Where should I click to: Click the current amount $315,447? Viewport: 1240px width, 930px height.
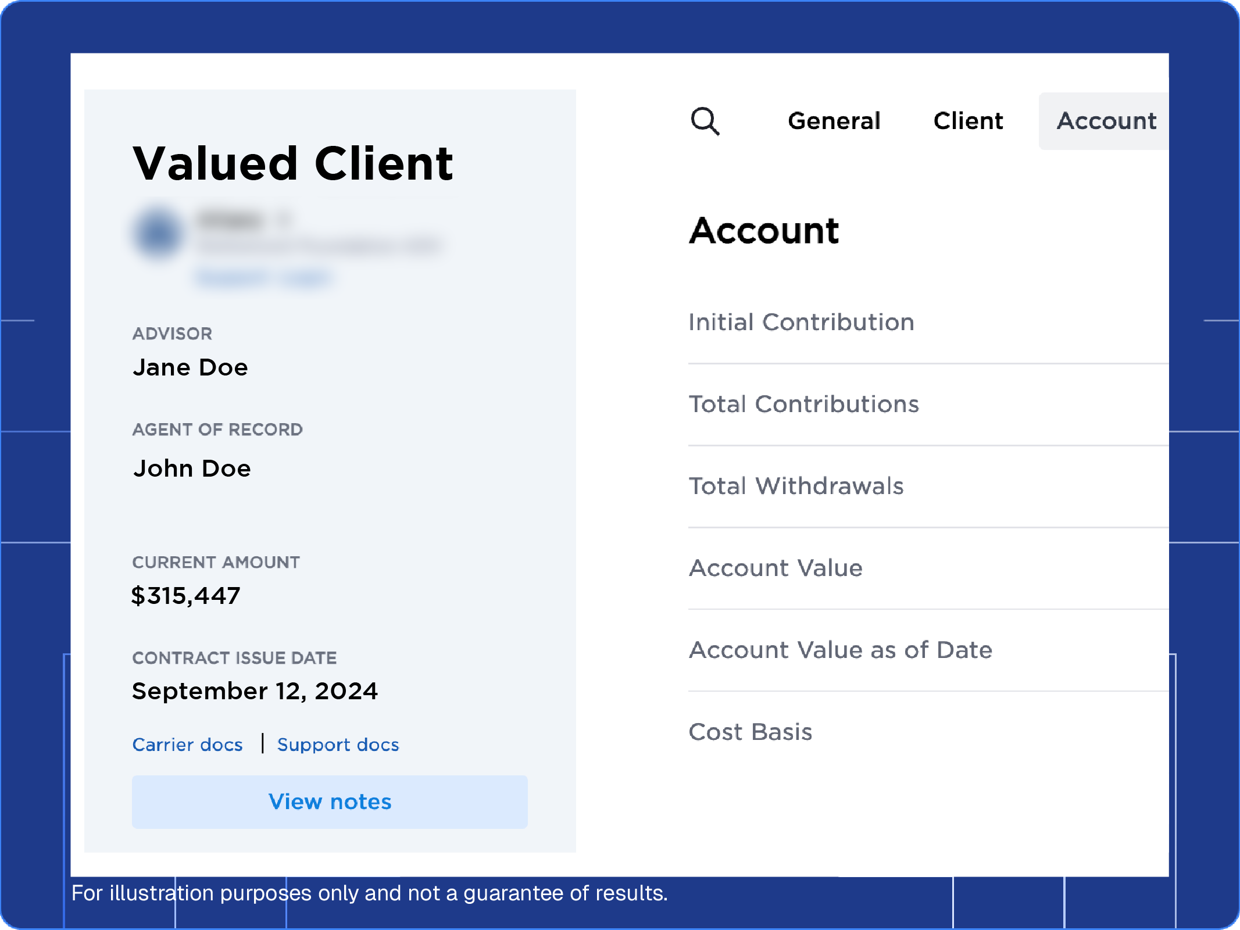[186, 596]
